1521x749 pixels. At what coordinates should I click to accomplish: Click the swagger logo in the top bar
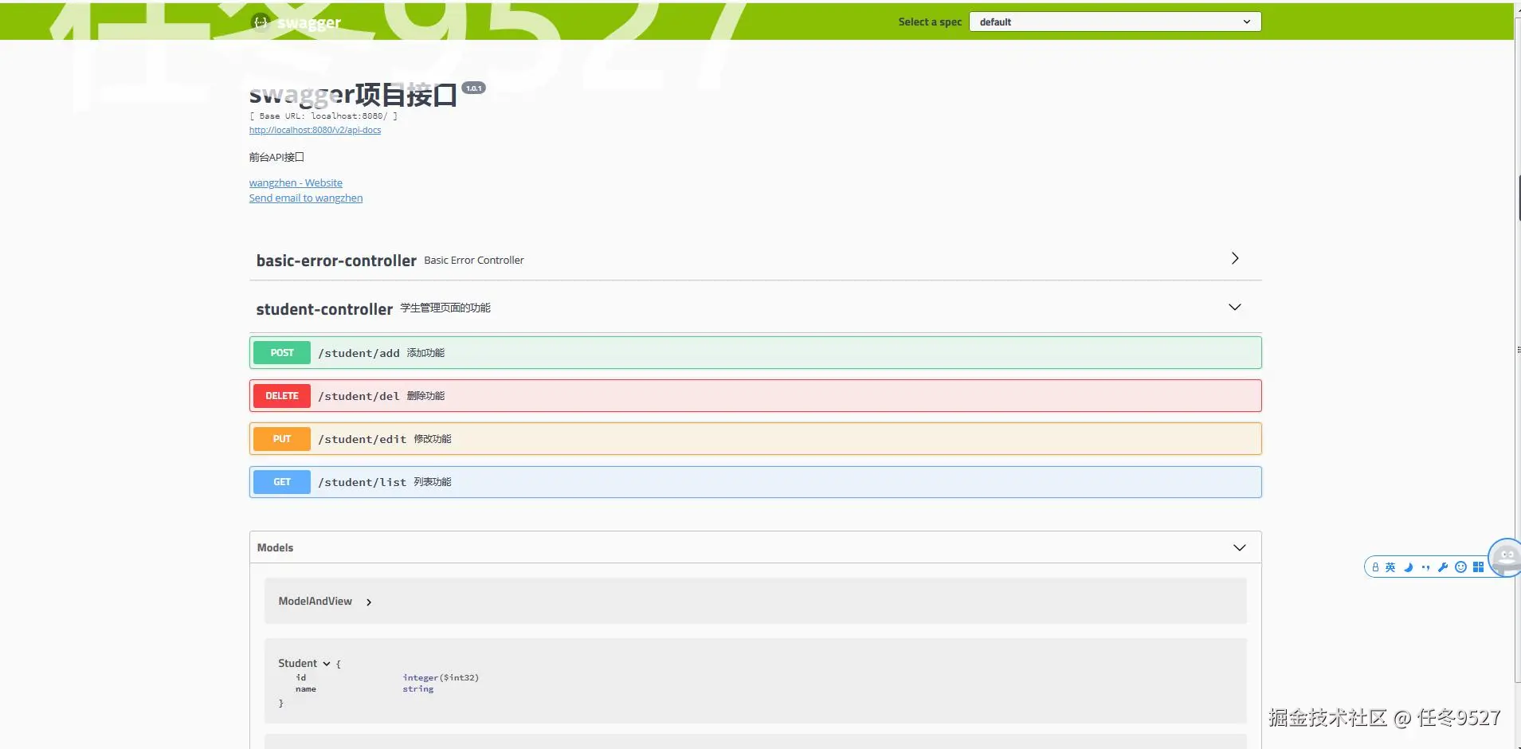[x=296, y=22]
